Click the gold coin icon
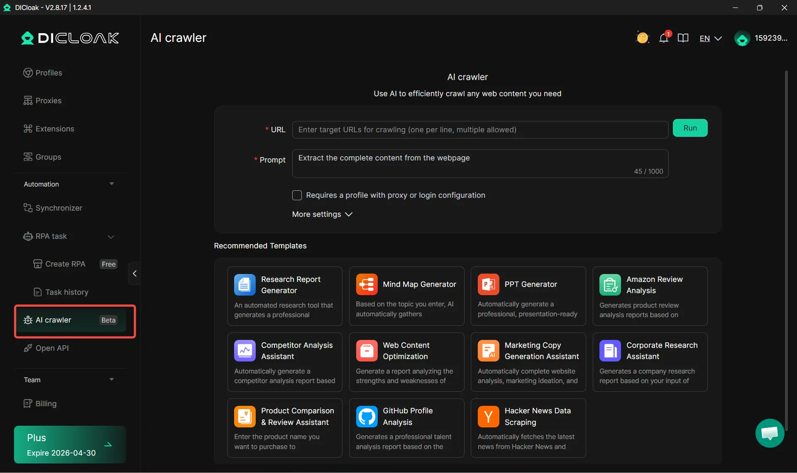 click(x=642, y=38)
